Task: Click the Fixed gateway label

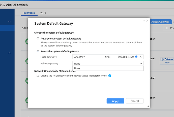Action: (49, 57)
